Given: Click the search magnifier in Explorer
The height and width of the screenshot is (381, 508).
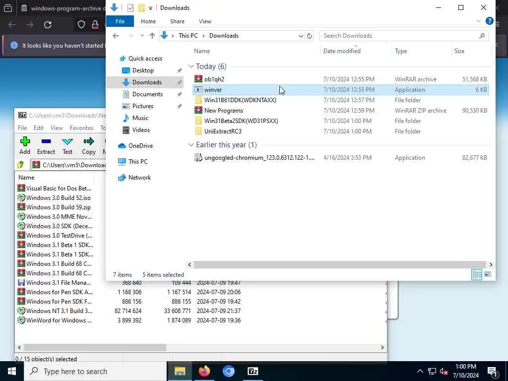Looking at the screenshot, I should 482,36.
